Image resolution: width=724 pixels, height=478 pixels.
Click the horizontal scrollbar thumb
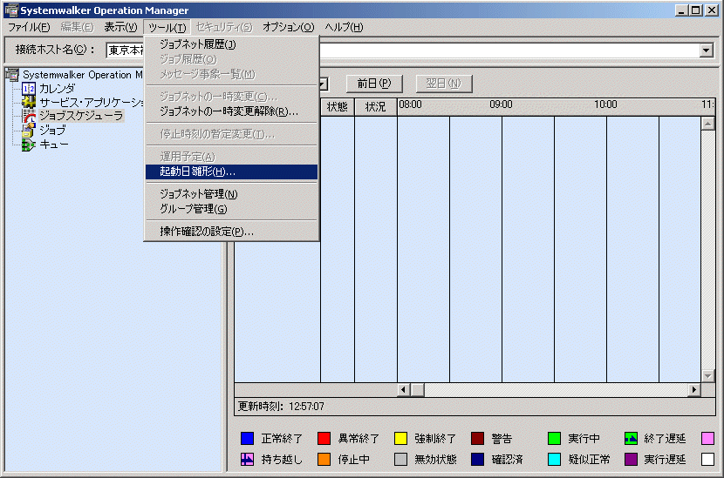pos(418,390)
